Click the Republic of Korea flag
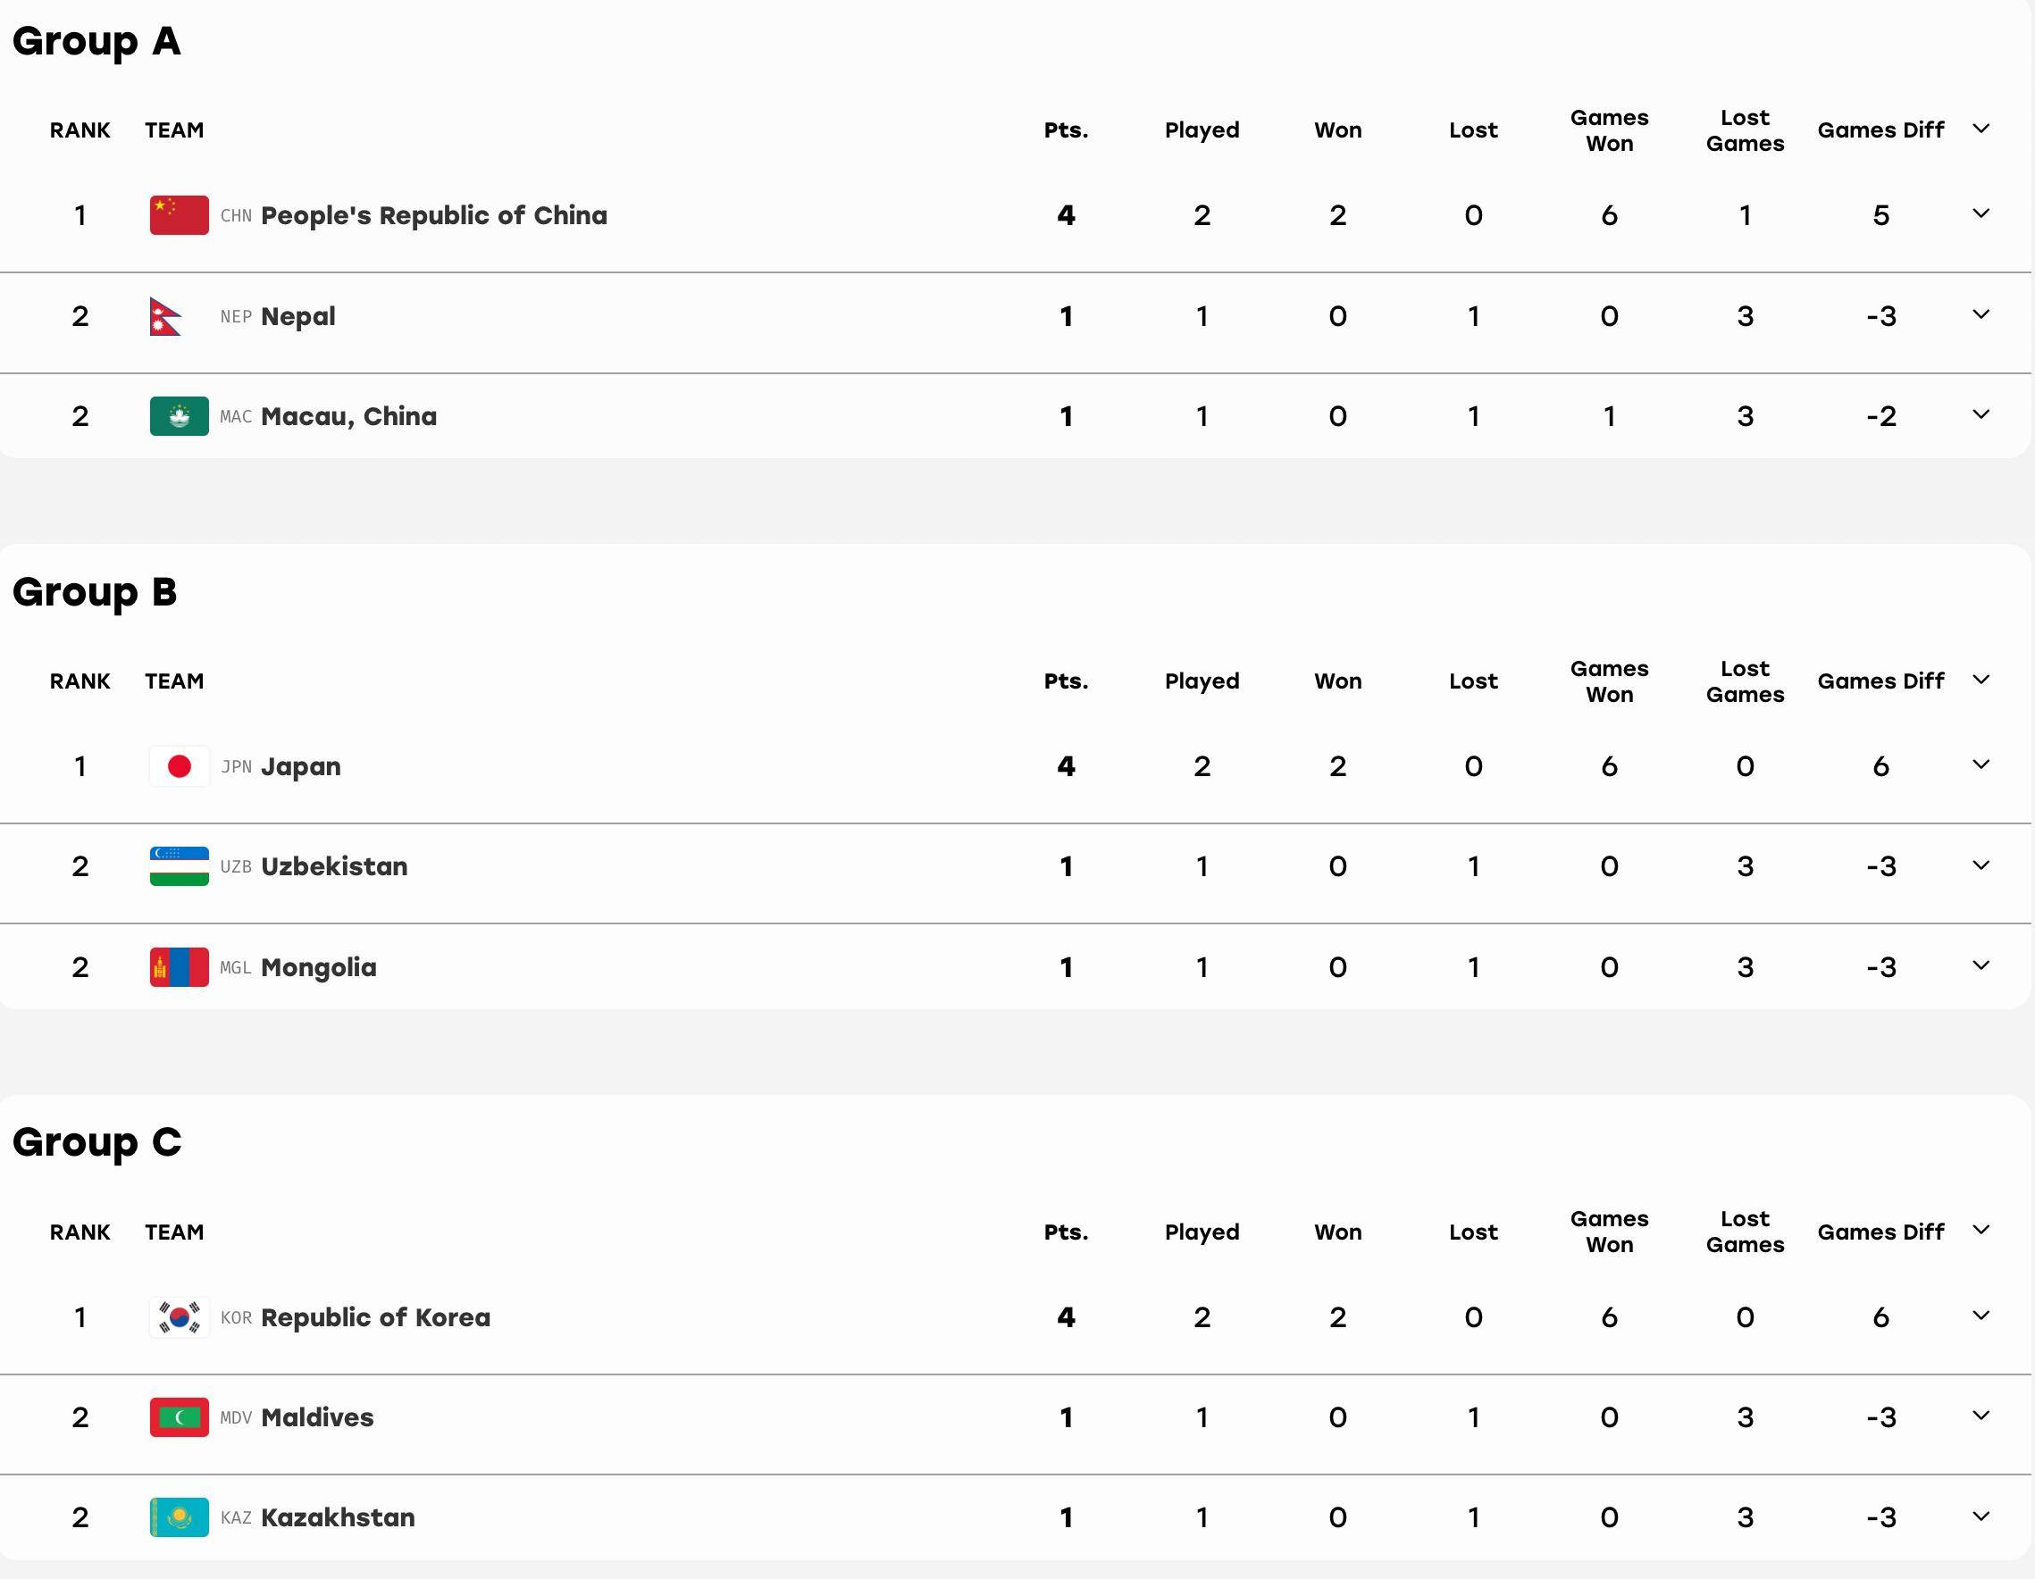Screen dimensions: 2035x1579 tap(179, 1317)
